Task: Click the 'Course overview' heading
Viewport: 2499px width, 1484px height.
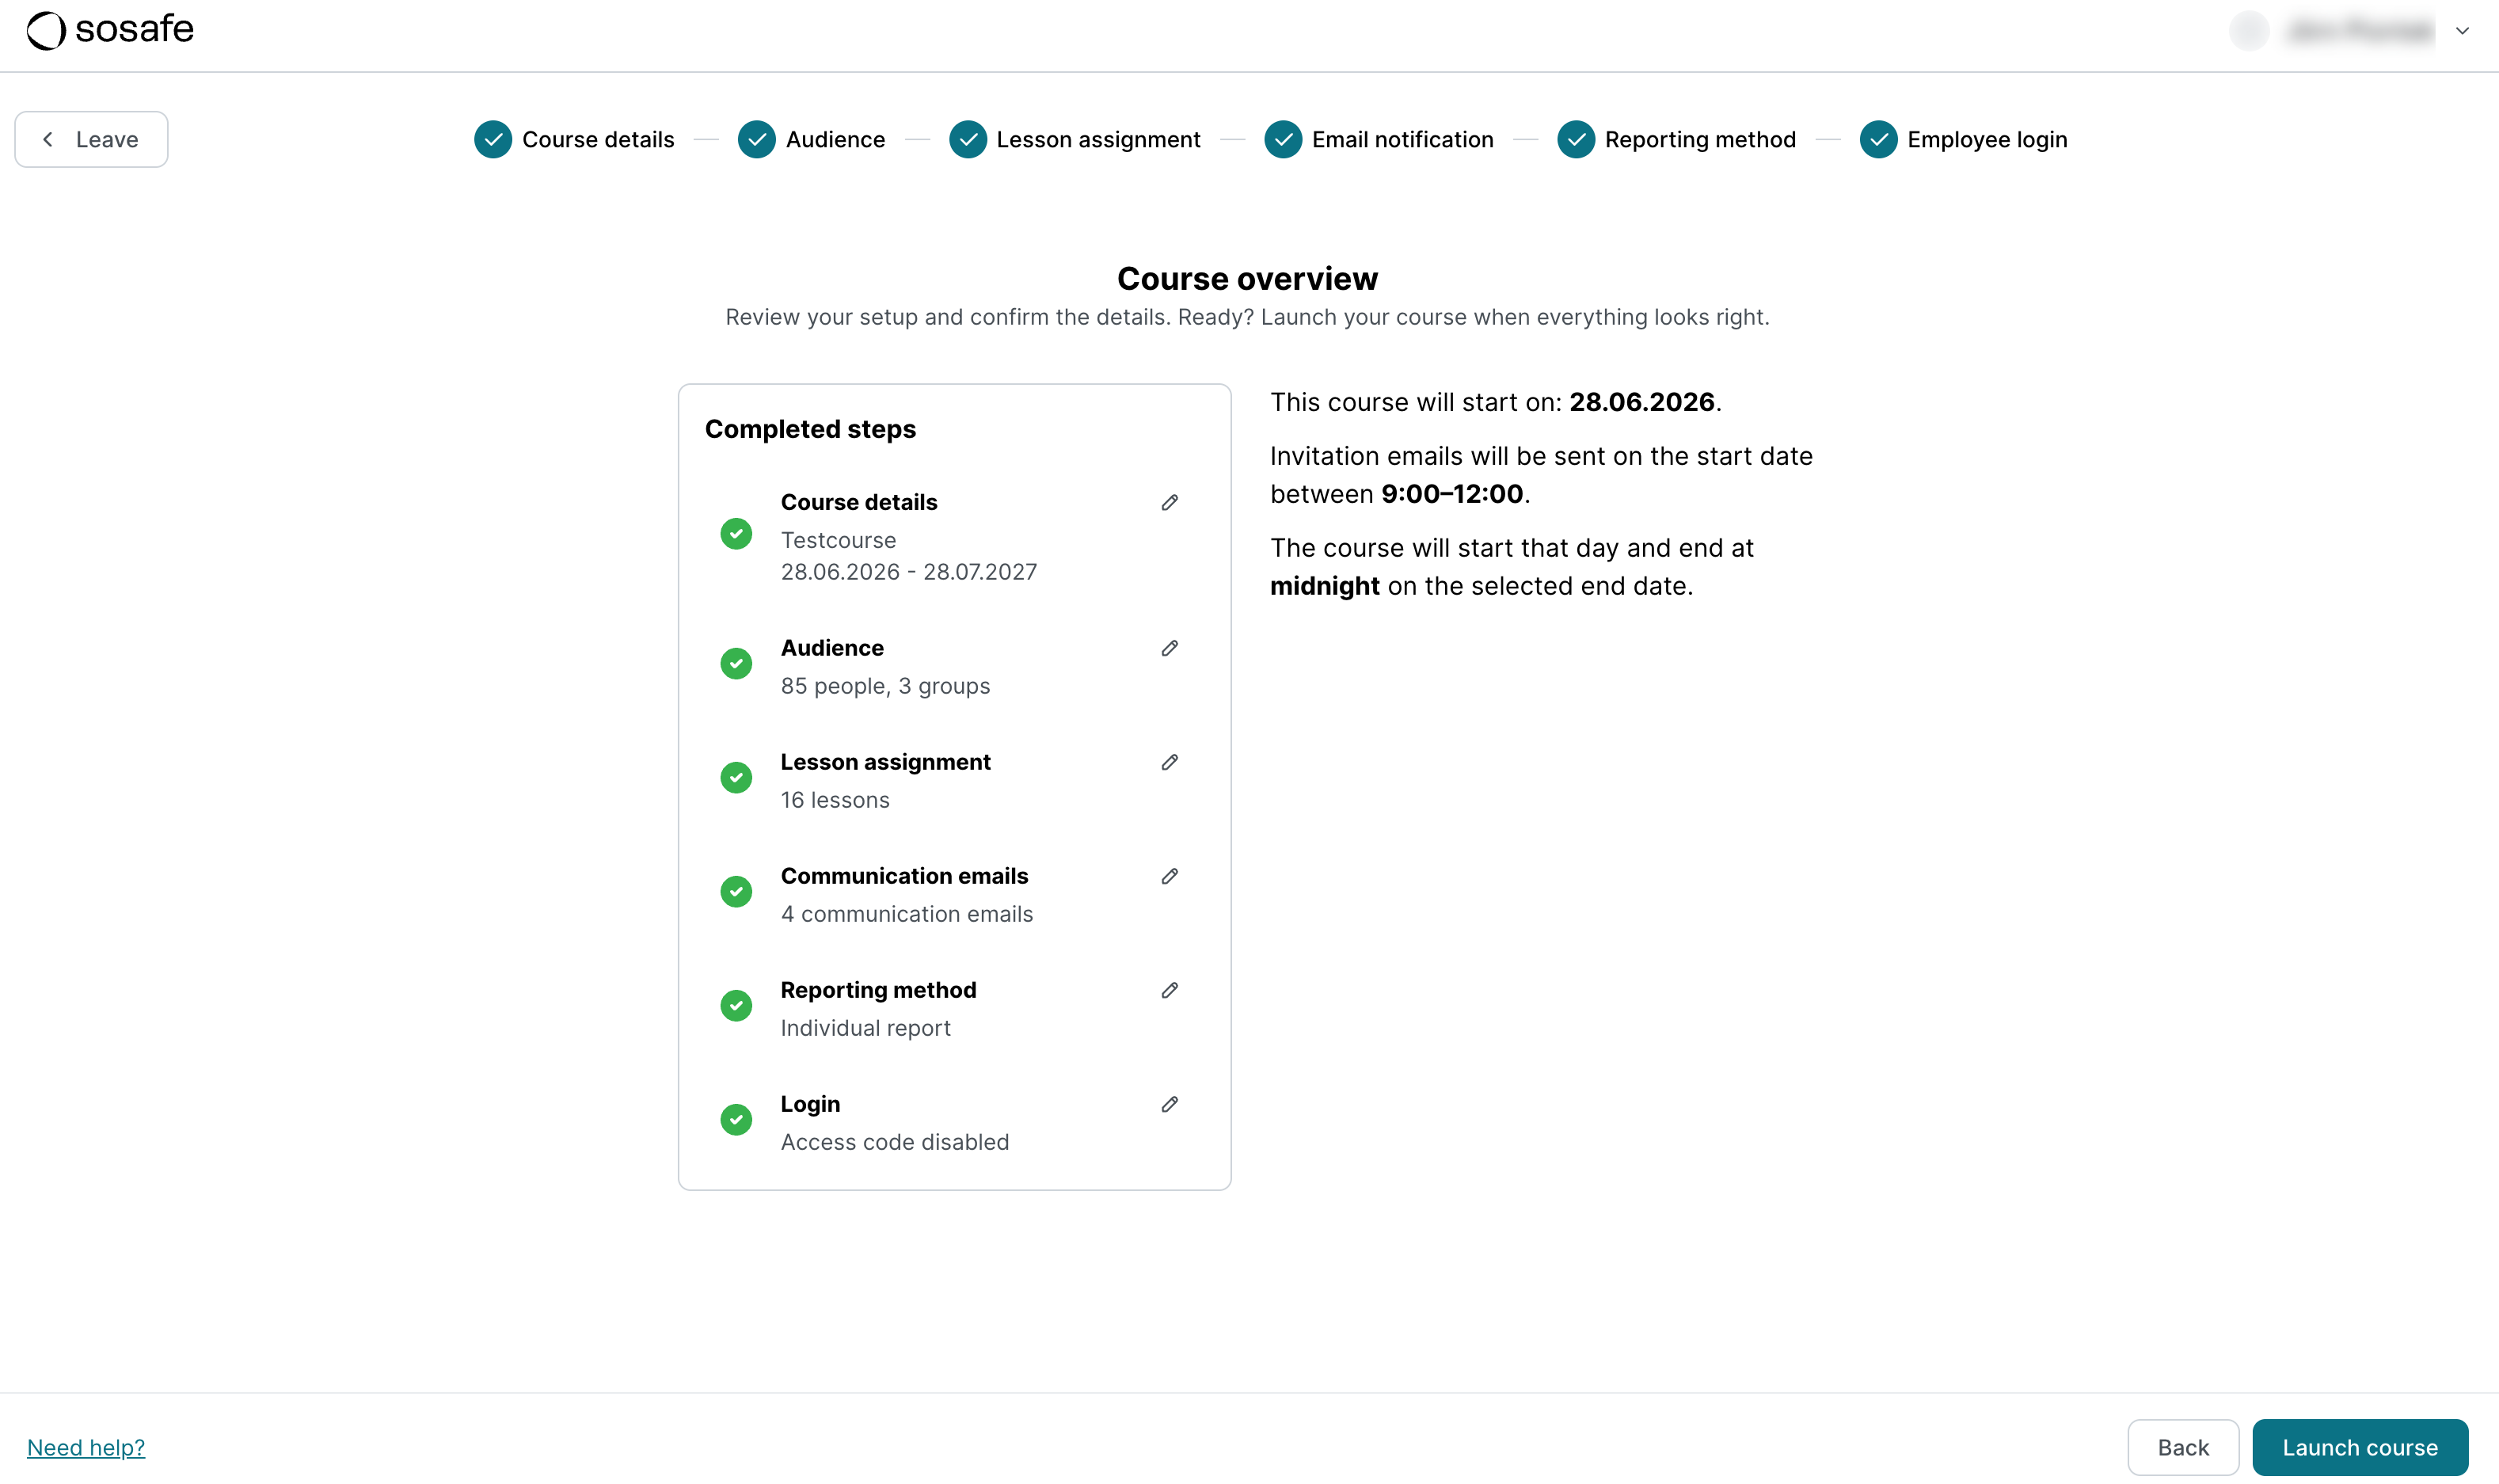Action: pos(1247,278)
